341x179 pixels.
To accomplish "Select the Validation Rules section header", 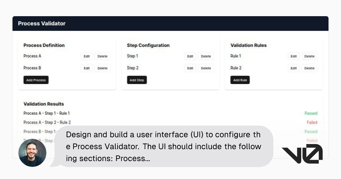I will pos(248,45).
